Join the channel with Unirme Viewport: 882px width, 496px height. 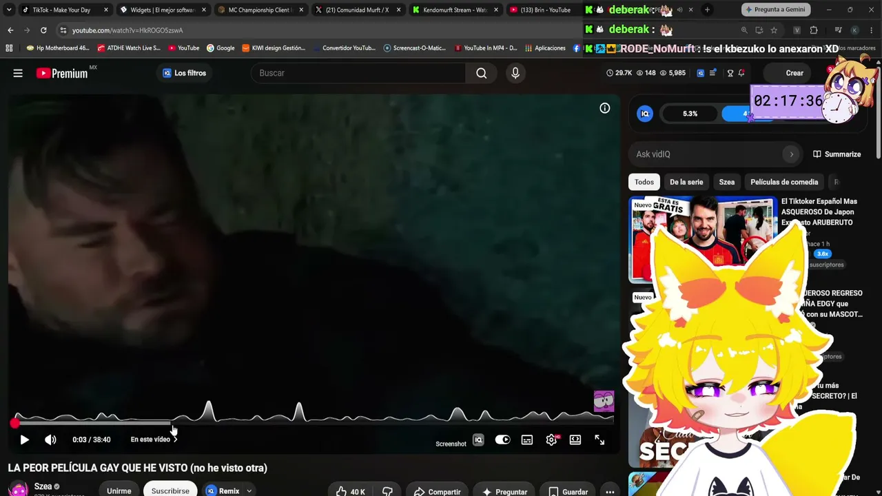click(119, 490)
